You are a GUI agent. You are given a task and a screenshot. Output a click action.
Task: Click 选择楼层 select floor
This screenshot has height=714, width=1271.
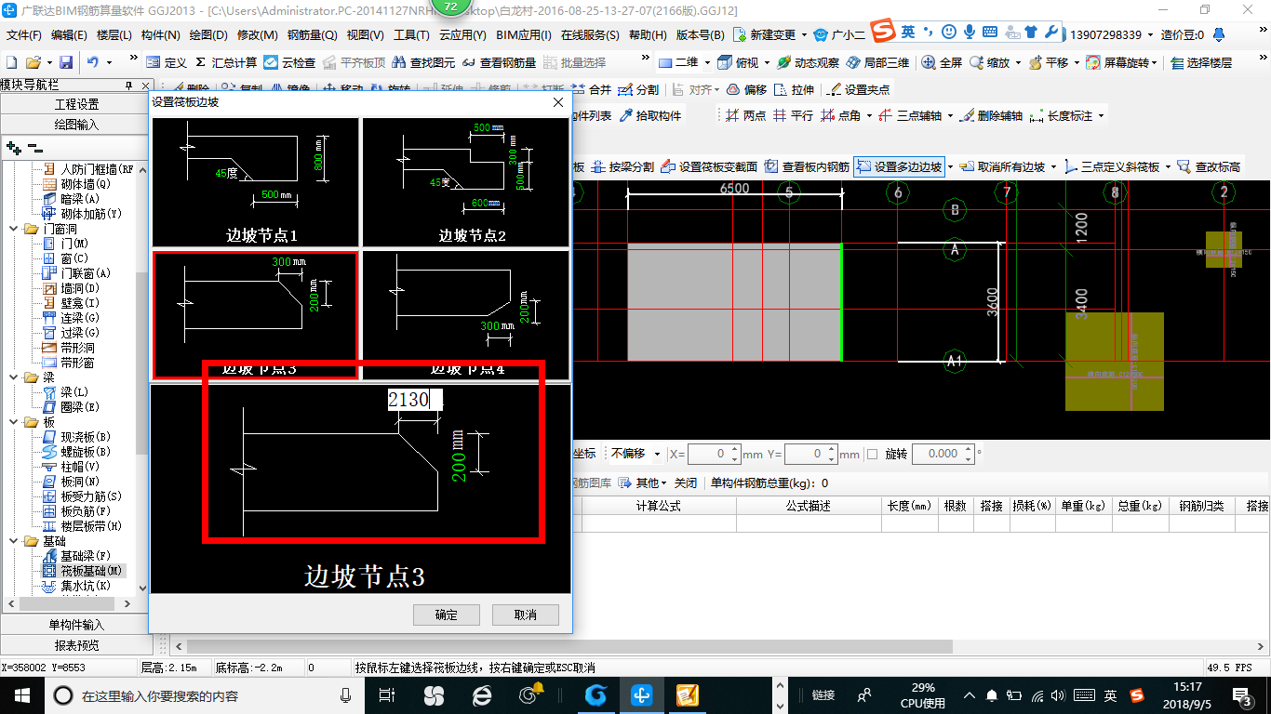[1201, 62]
